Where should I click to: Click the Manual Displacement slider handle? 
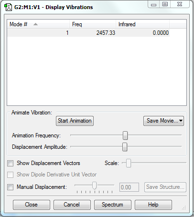(95, 186)
